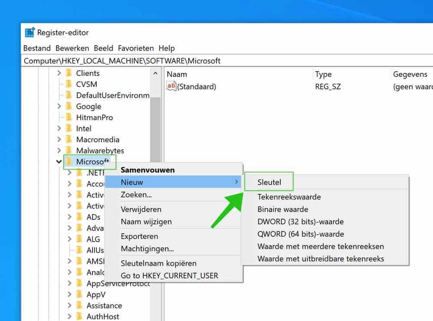Choose Verwijderen in context menu
The width and height of the screenshot is (433, 321).
pos(174,209)
